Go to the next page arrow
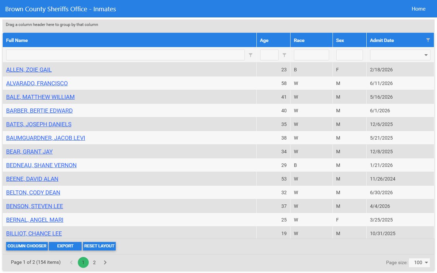Viewport: 437px width, 273px height. (x=105, y=262)
